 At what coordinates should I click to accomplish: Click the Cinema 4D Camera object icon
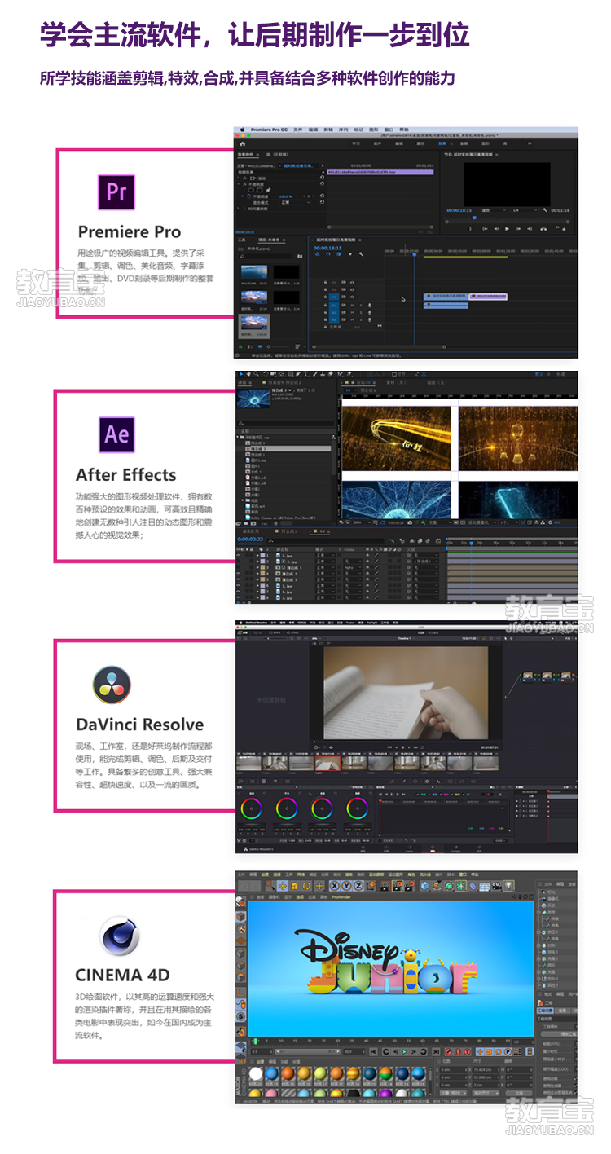pos(496,886)
